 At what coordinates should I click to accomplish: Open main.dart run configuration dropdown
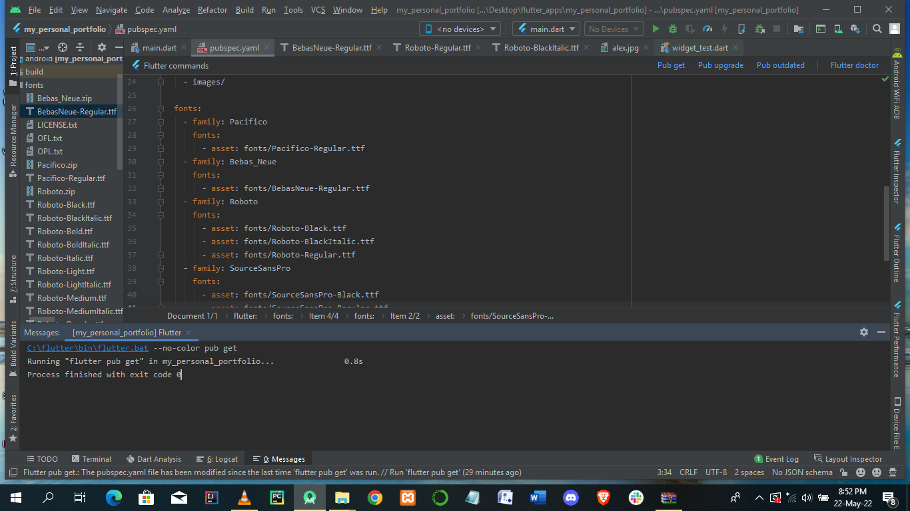click(x=546, y=29)
